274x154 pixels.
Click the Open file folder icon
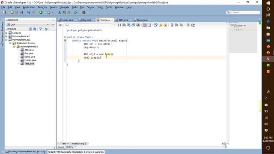tap(12, 12)
